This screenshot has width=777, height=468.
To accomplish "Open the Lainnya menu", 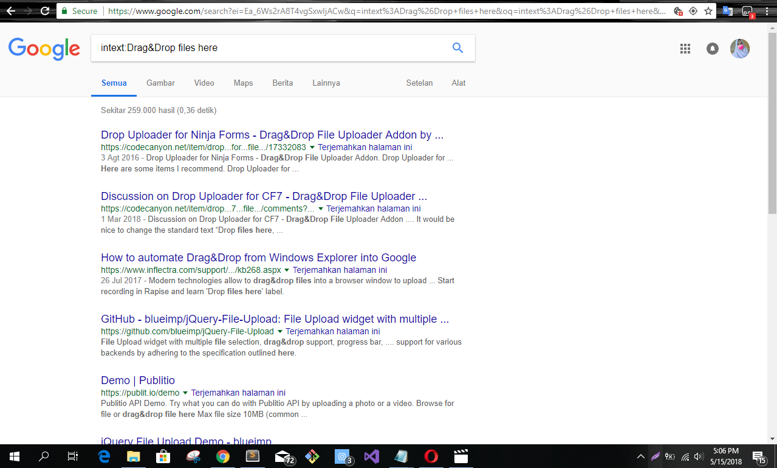I will pyautogui.click(x=326, y=83).
